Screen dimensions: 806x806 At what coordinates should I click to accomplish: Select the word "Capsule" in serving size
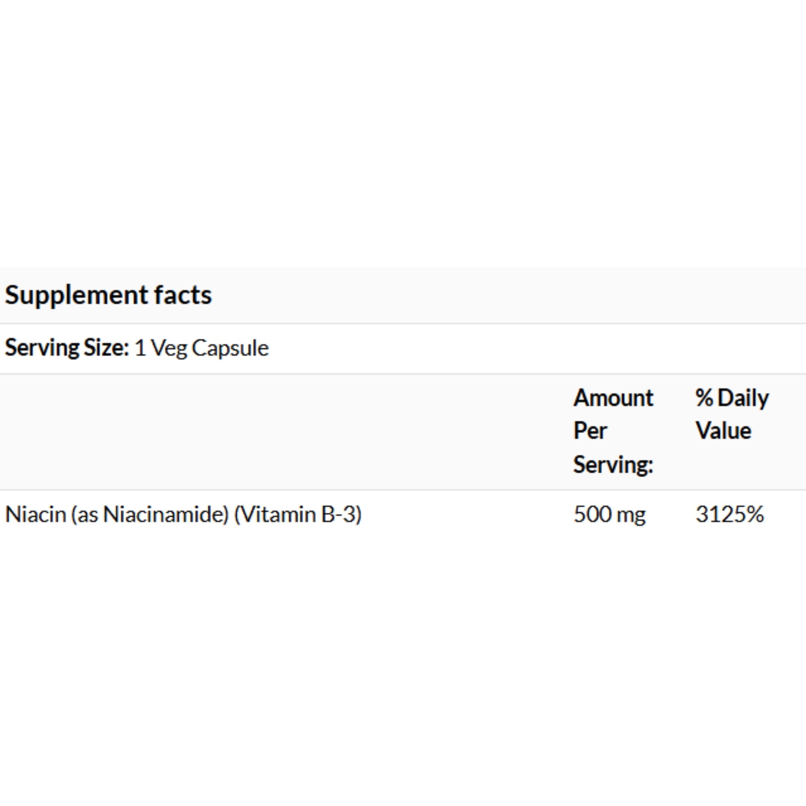tap(230, 349)
